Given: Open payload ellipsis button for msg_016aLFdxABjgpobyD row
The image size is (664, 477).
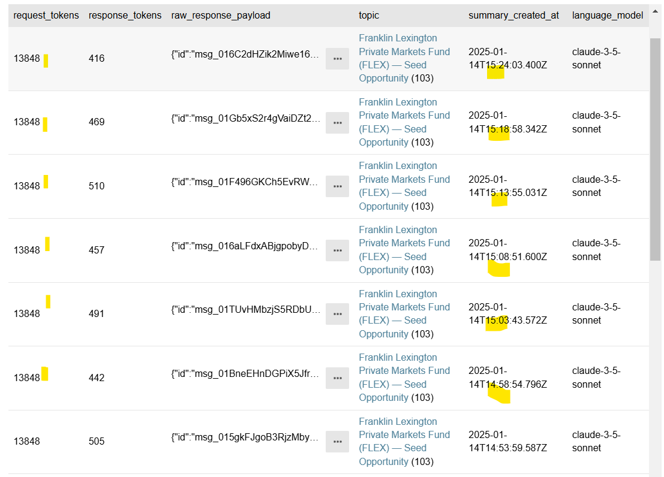Looking at the screenshot, I should (337, 250).
